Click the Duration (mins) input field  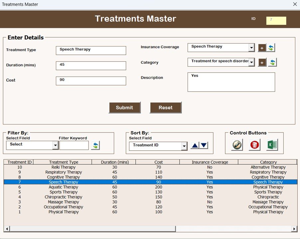[x=91, y=66]
